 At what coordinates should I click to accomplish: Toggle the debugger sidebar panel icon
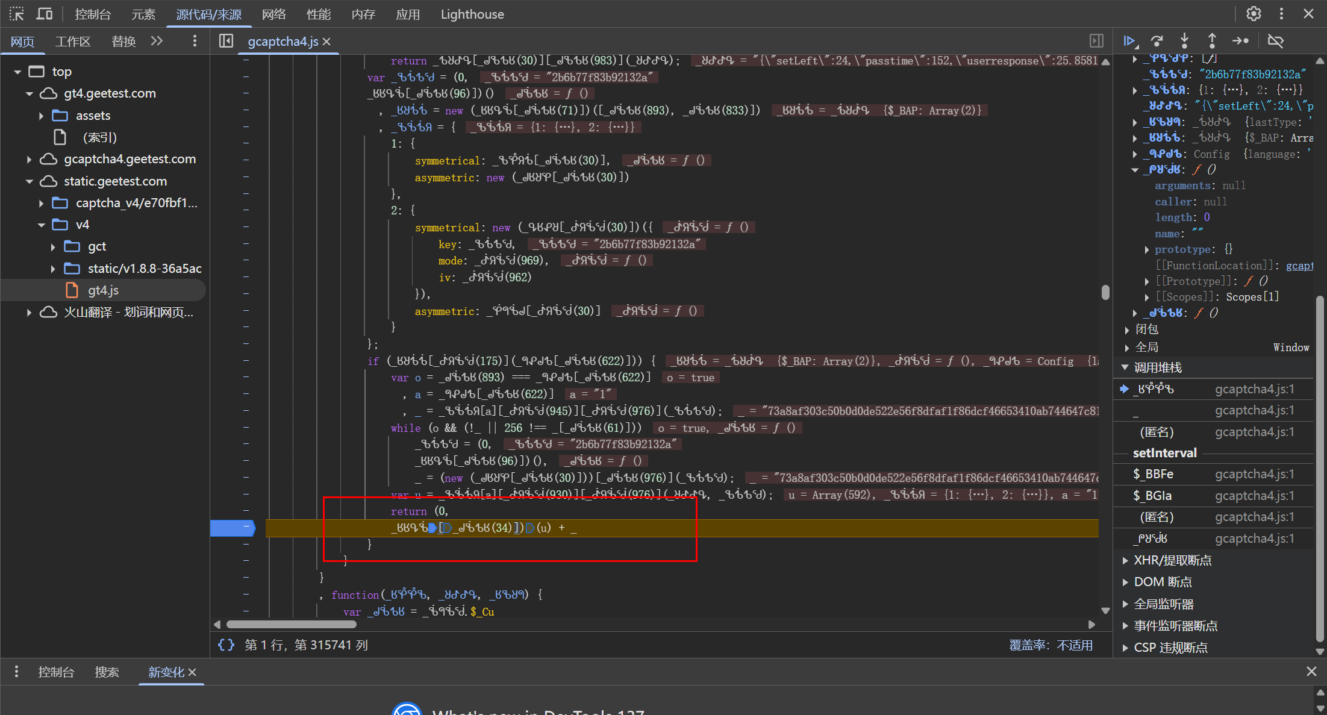click(x=1096, y=41)
